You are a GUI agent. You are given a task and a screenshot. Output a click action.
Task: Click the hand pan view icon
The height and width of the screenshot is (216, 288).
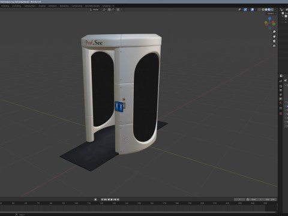[274, 37]
